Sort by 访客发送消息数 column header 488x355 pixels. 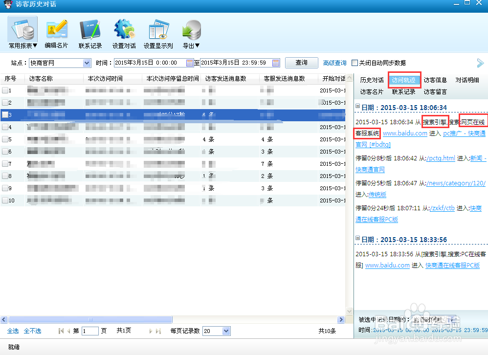[x=230, y=79]
